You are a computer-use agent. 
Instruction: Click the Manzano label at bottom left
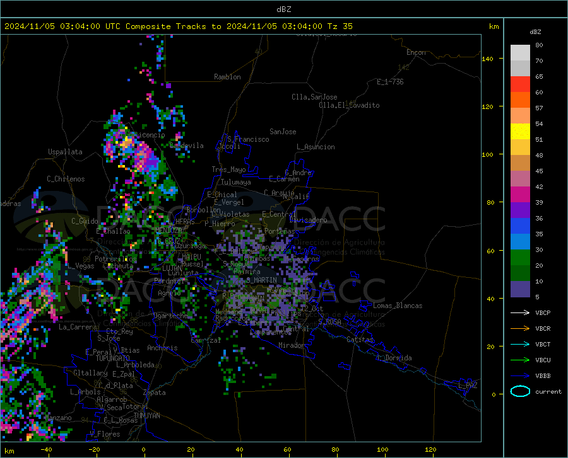tap(58, 418)
